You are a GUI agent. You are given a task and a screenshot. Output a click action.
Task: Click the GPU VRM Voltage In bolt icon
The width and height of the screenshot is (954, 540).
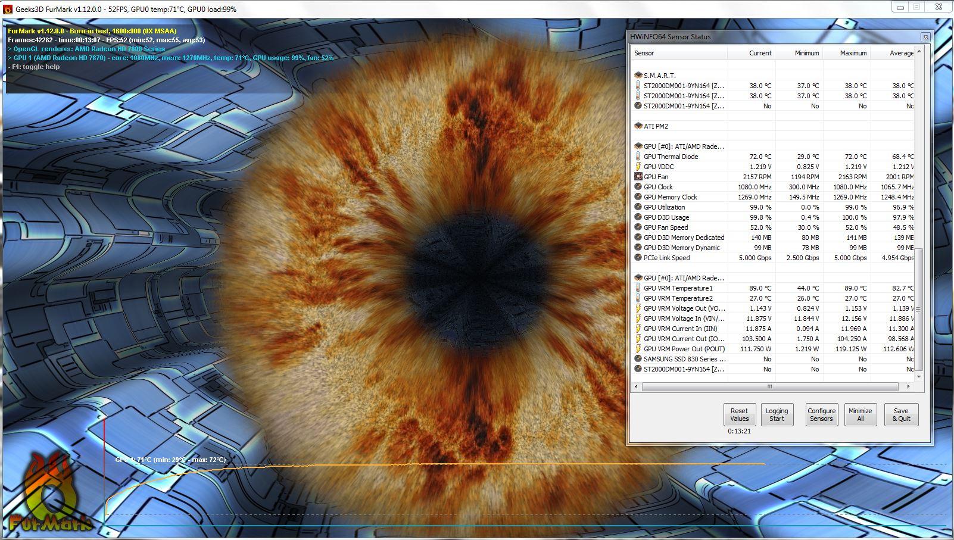[638, 319]
